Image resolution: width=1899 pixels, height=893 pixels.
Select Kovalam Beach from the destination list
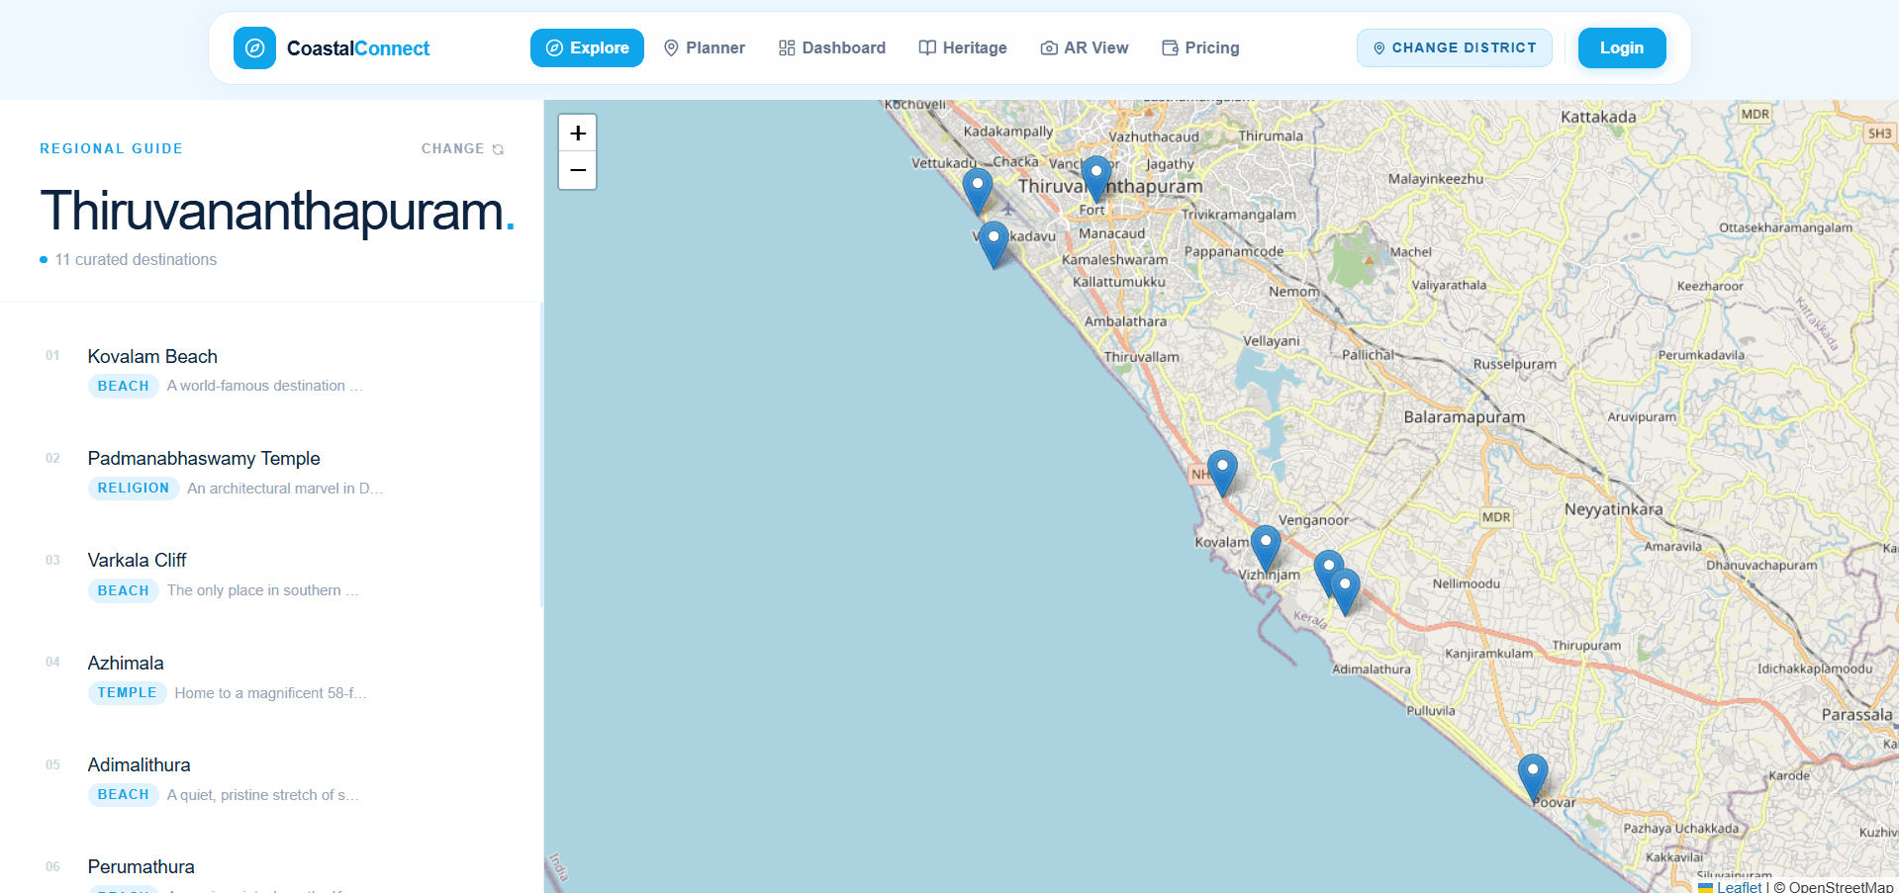152,356
